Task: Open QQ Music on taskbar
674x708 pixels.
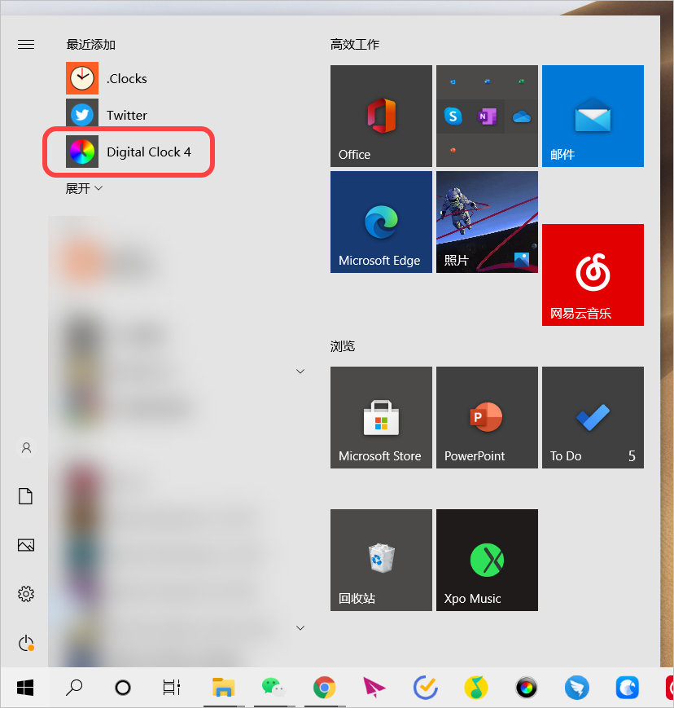Action: point(476,688)
